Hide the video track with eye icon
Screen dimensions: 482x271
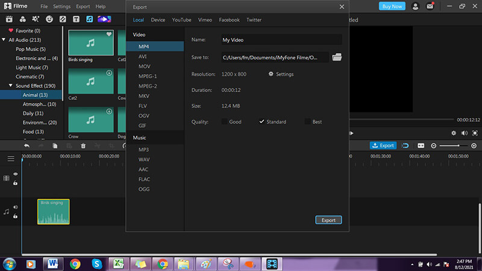pyautogui.click(x=16, y=174)
